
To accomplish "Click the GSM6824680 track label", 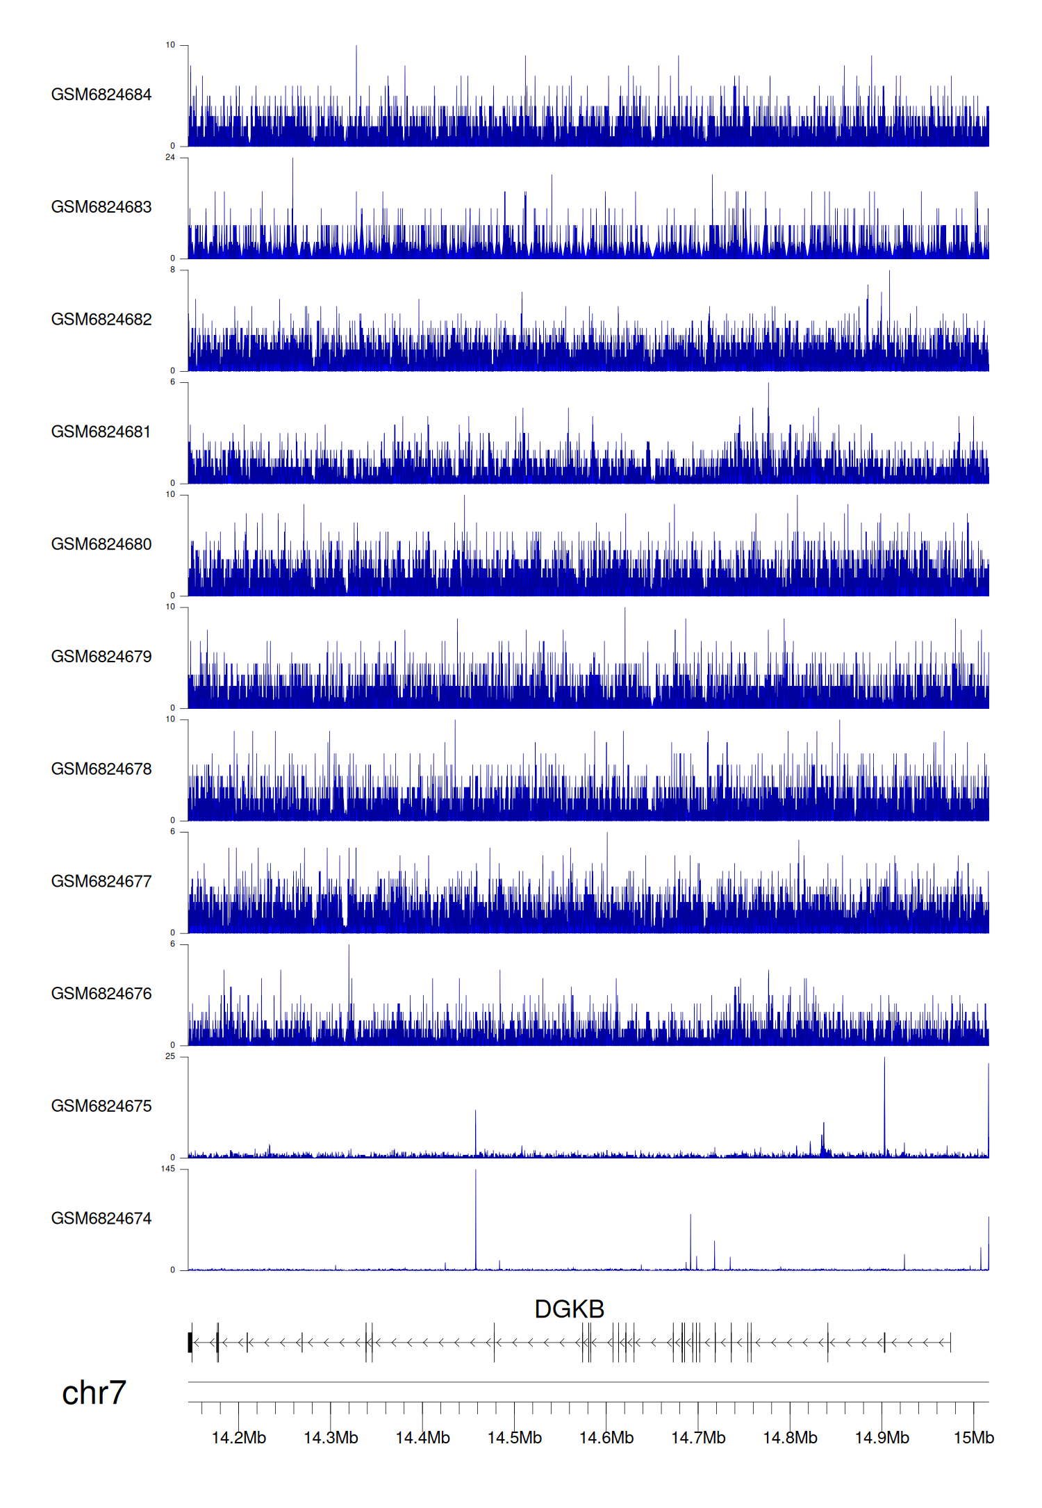I will coord(101,544).
